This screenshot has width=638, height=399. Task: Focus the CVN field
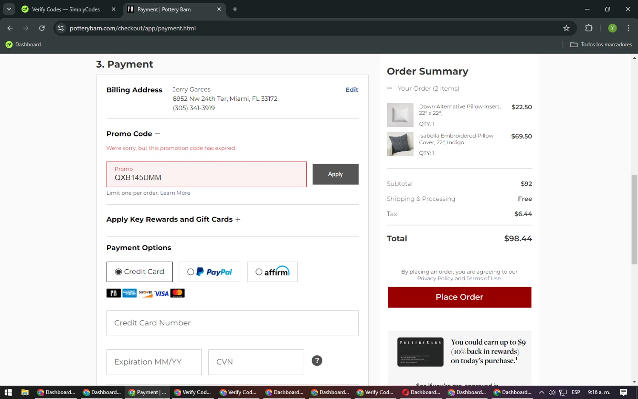coord(256,362)
